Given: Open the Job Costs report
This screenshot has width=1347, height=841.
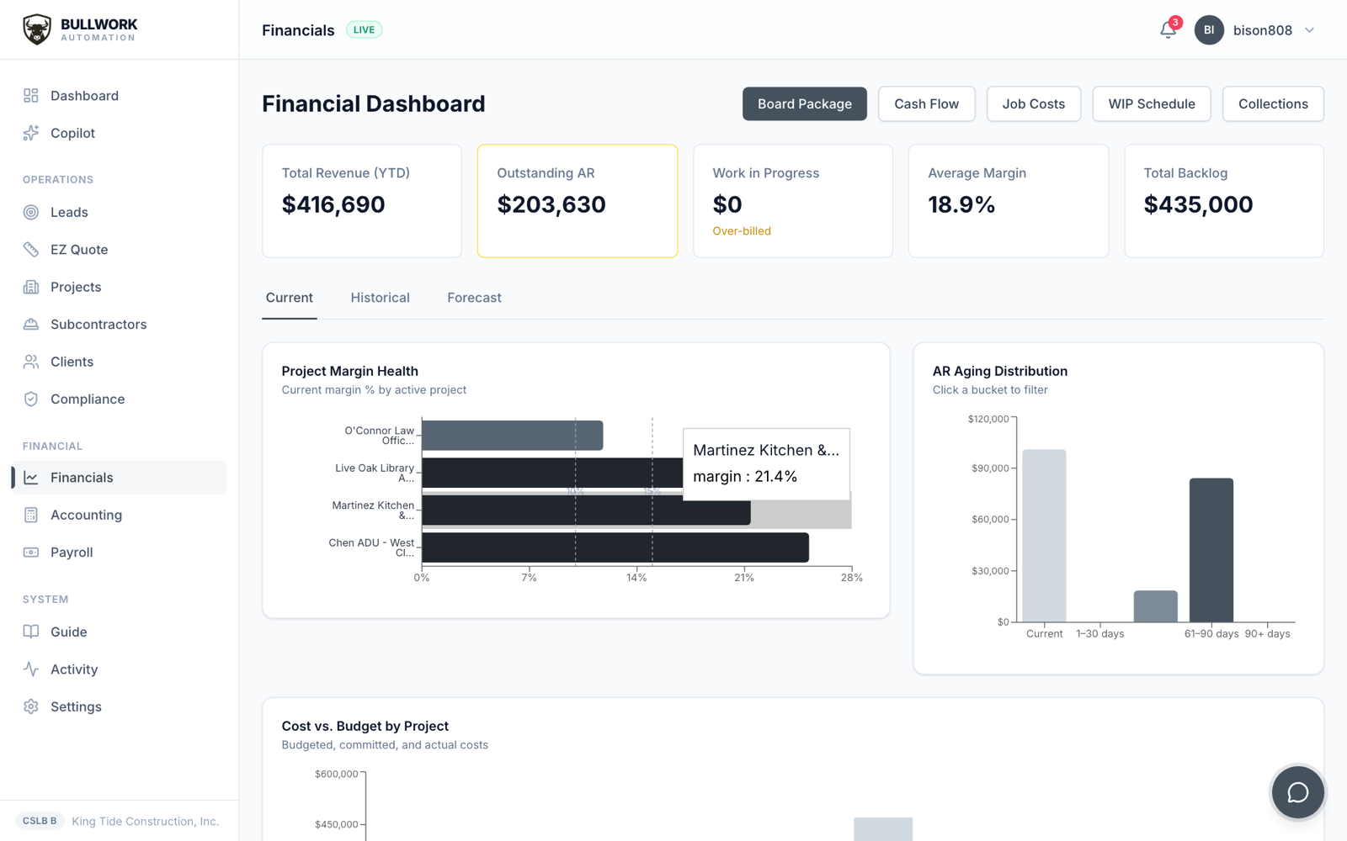Looking at the screenshot, I should (x=1034, y=103).
